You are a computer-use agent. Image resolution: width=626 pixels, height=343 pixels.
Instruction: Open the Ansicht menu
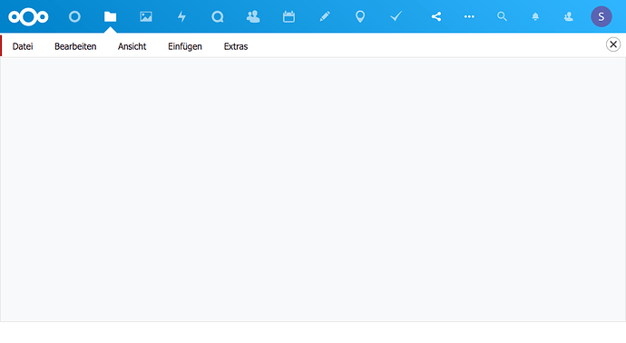click(x=132, y=46)
